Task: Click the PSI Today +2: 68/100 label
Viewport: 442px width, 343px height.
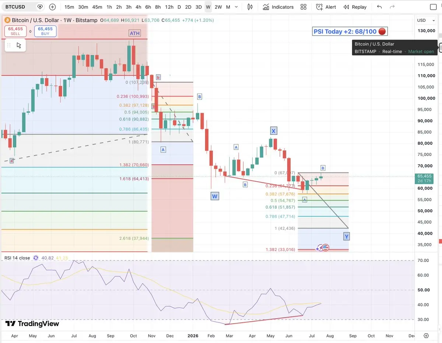Action: coord(350,31)
